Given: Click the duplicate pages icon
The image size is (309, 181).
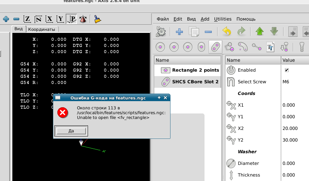Looking at the screenshot, I should coord(194,32).
